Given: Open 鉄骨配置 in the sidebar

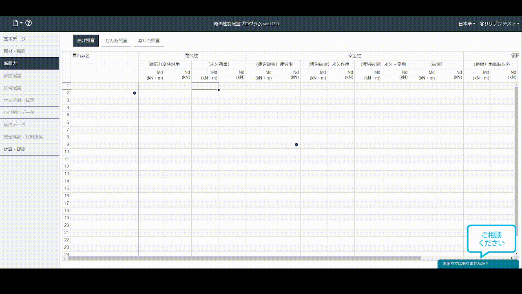Looking at the screenshot, I should (x=29, y=88).
